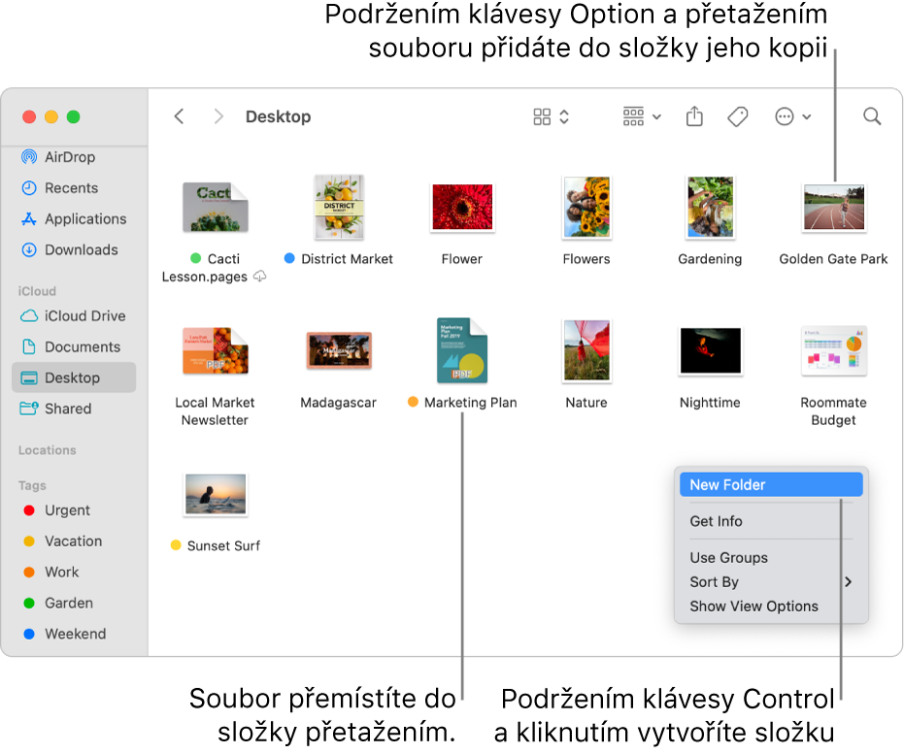Minimize the Finder window with yellow button
This screenshot has height=754, width=904.
pyautogui.click(x=51, y=116)
